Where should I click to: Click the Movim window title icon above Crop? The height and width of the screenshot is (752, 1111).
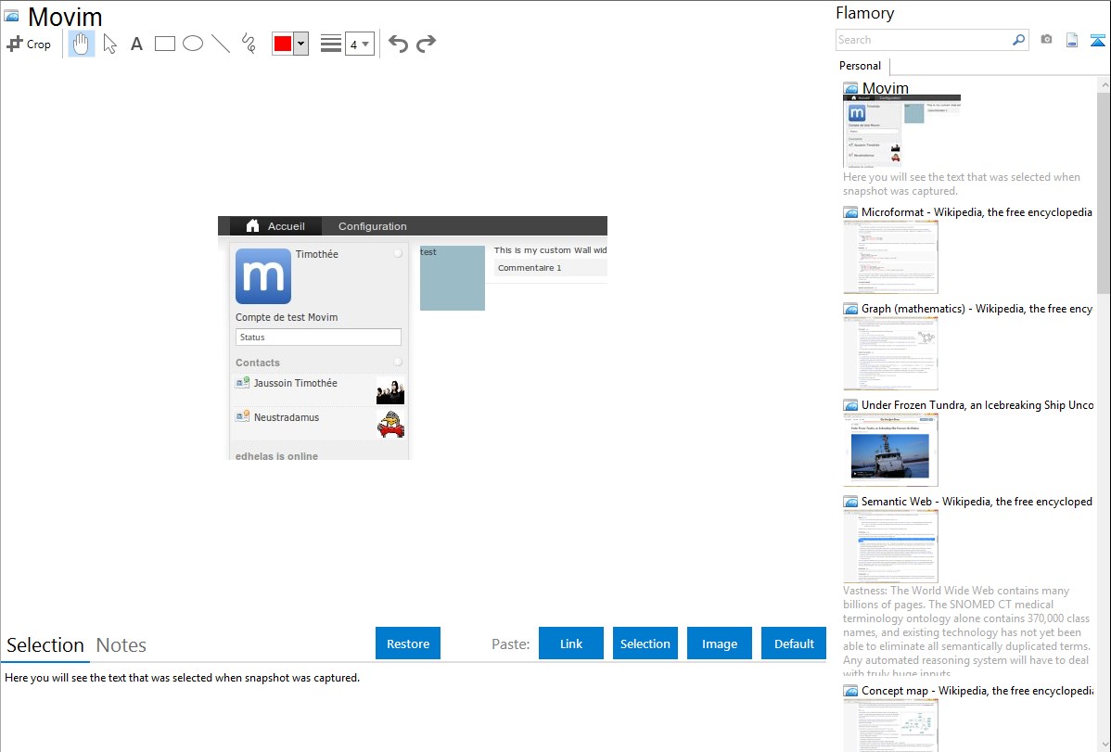click(11, 16)
